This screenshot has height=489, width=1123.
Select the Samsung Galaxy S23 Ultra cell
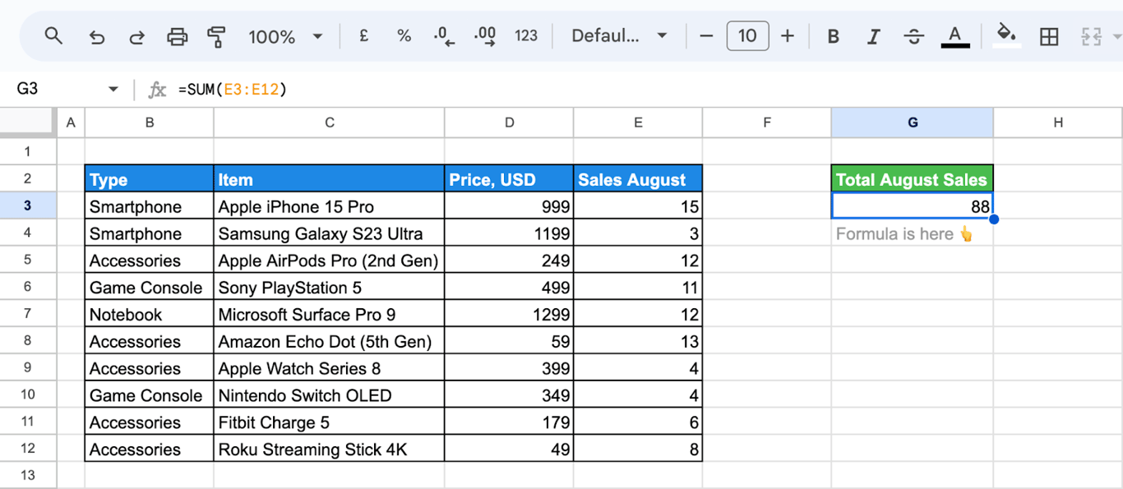[x=329, y=233]
